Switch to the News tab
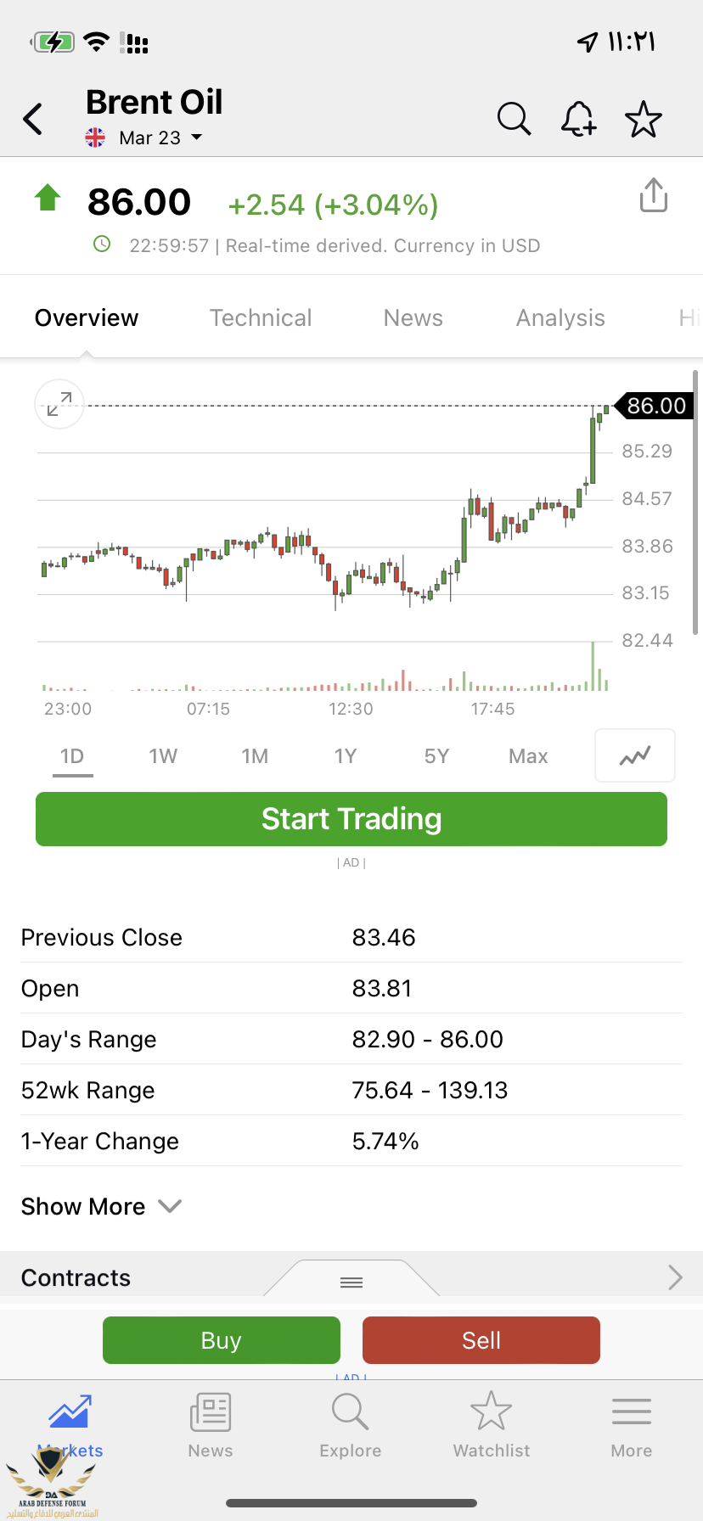Image resolution: width=703 pixels, height=1521 pixels. (x=413, y=317)
